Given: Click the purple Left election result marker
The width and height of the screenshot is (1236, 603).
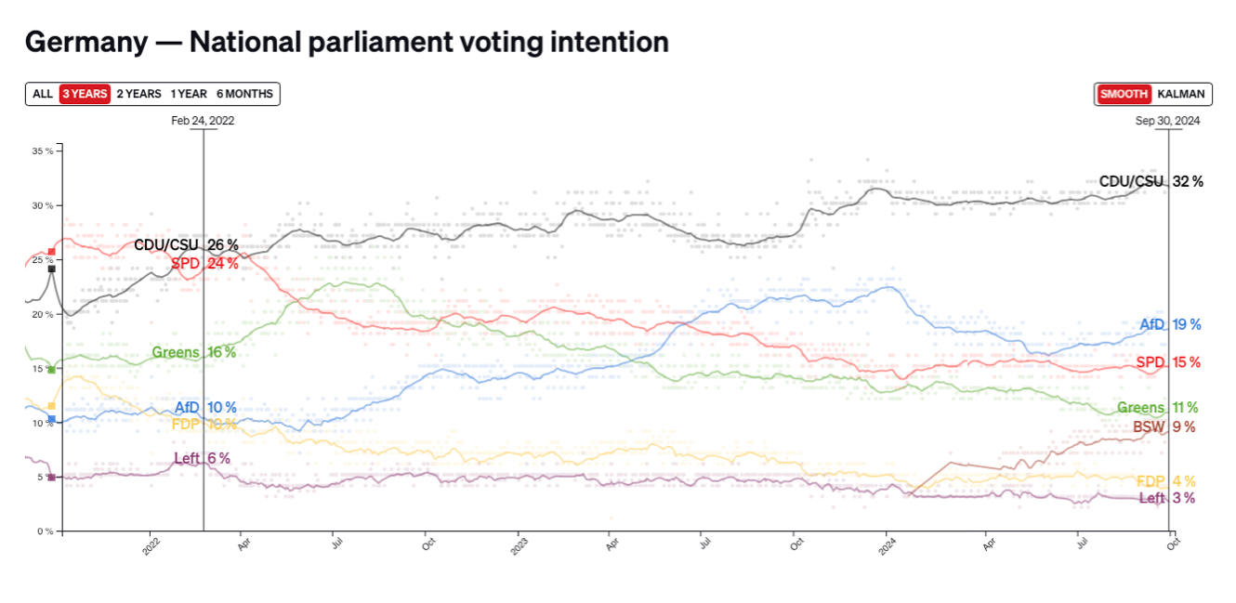Looking at the screenshot, I should [x=52, y=477].
